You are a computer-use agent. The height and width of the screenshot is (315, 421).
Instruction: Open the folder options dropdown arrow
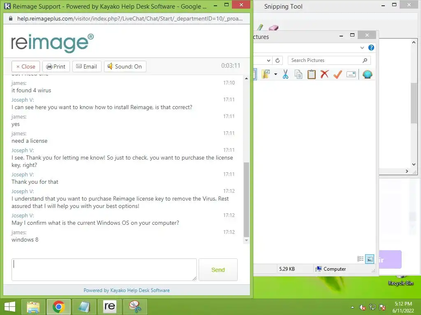pos(275,74)
